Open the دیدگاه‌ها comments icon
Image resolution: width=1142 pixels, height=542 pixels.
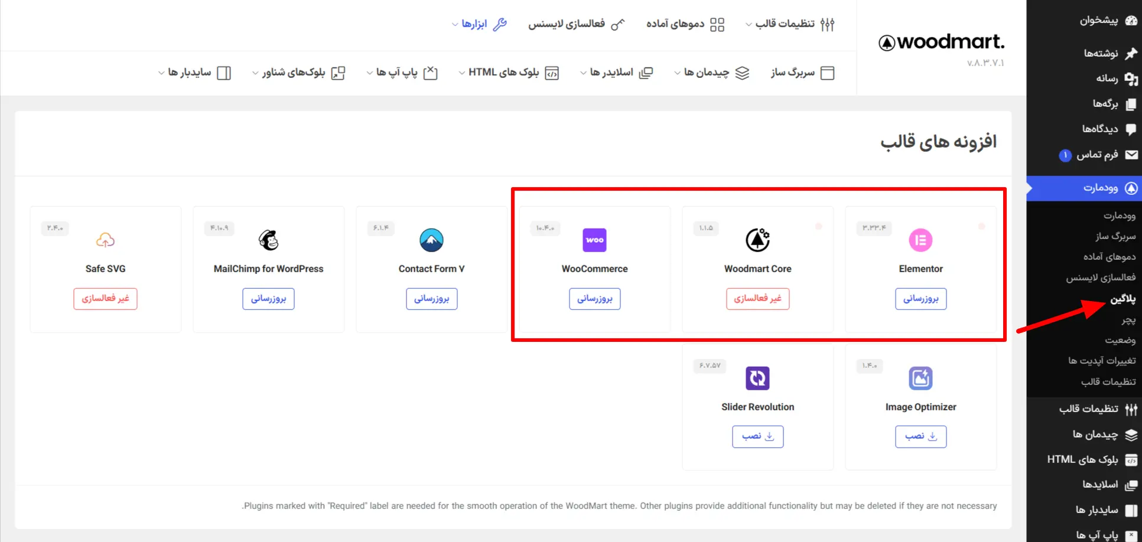[x=1131, y=129]
